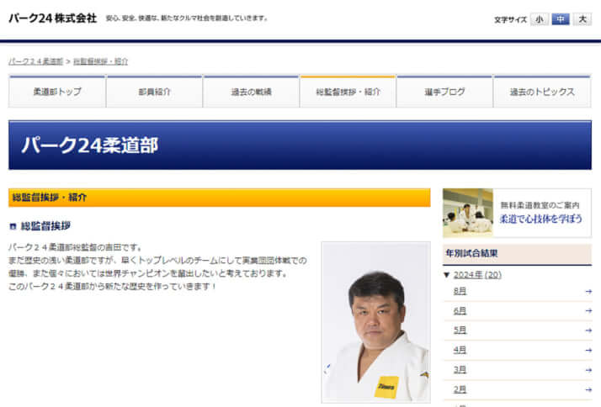Open 2月 match results
This screenshot has height=407, width=601.
click(460, 389)
